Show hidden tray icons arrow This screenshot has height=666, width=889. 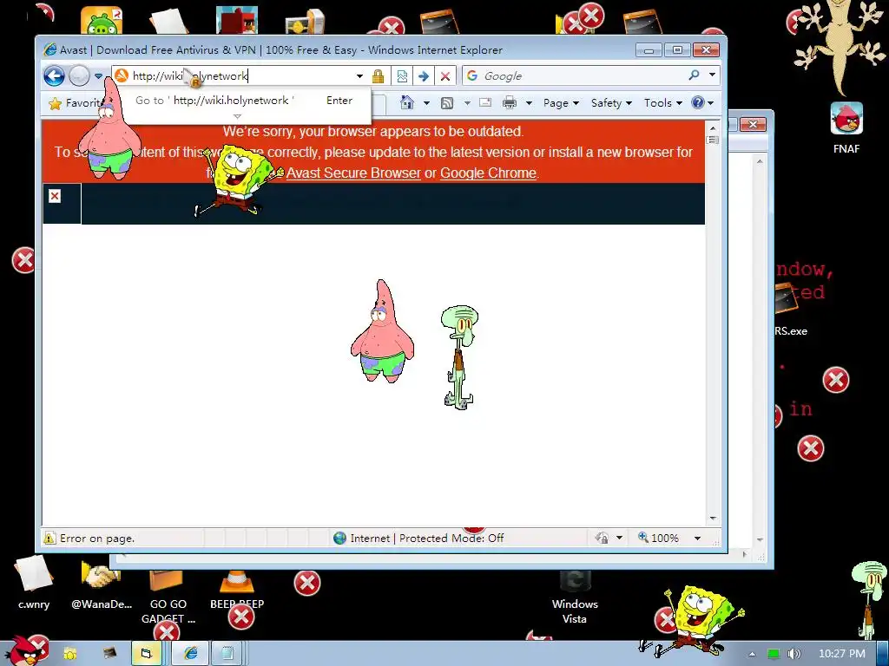[x=753, y=654]
